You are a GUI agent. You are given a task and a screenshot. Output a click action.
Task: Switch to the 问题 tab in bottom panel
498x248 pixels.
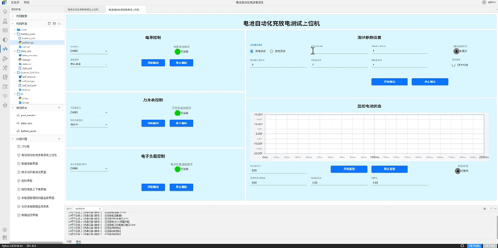[x=69, y=242]
